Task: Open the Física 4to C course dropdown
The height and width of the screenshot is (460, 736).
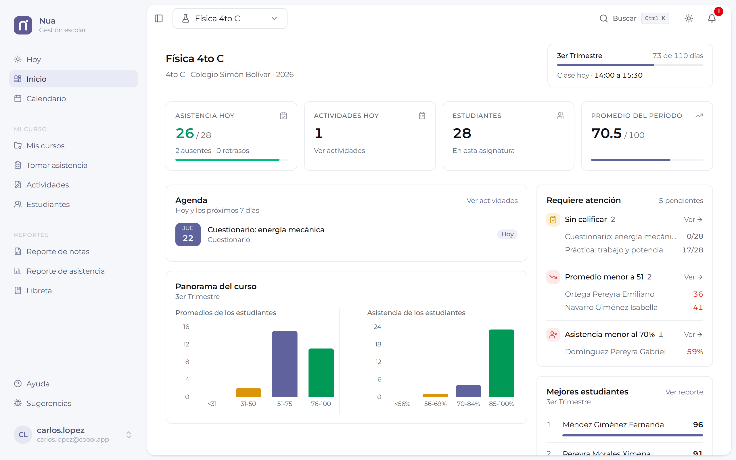Action: pyautogui.click(x=230, y=19)
